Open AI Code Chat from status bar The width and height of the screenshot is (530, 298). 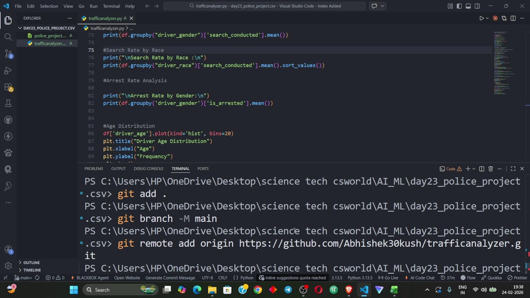[420, 278]
